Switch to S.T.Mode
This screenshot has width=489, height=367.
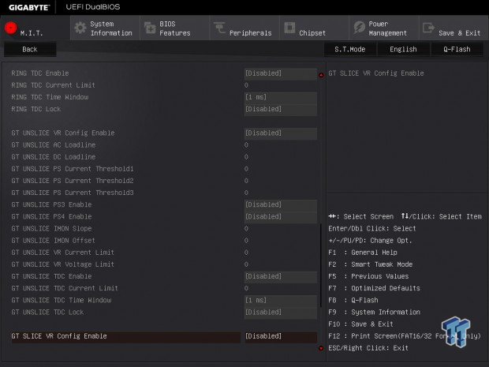350,49
